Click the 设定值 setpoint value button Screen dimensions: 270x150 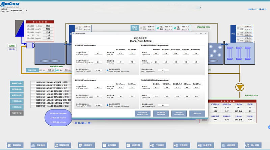coord(12,49)
